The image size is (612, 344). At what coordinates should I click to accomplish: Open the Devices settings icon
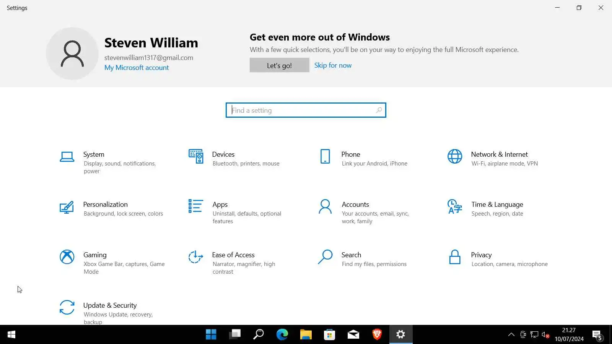pos(196,156)
